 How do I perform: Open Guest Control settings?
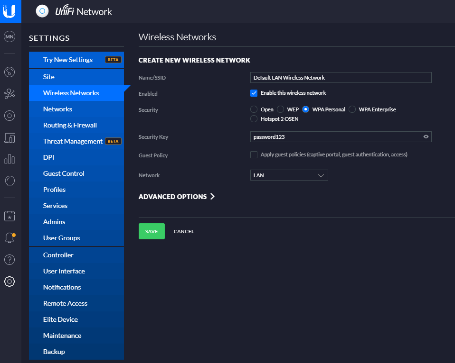[x=76, y=173]
